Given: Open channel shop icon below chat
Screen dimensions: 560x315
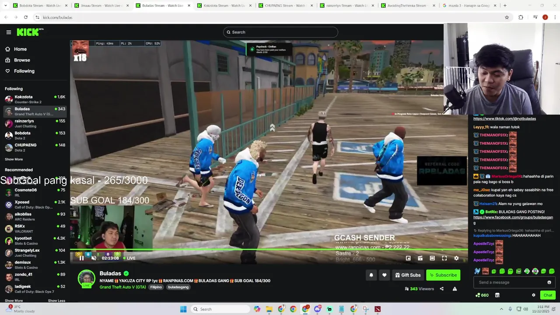Looking at the screenshot, I should click(x=497, y=295).
